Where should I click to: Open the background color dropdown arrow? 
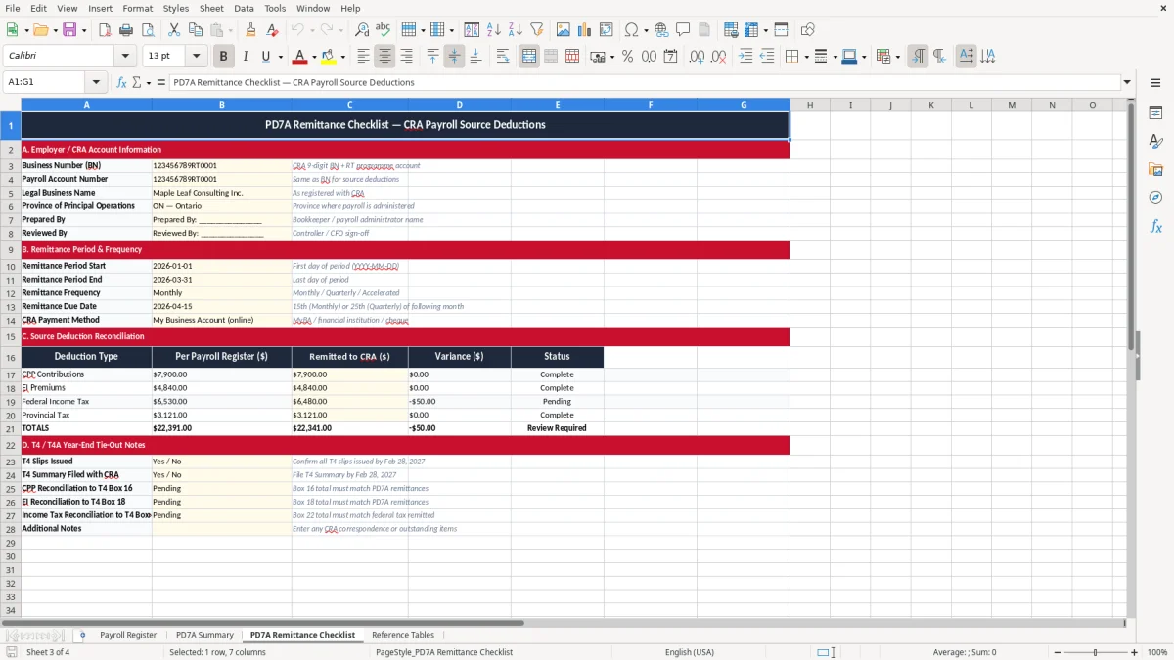tap(342, 57)
